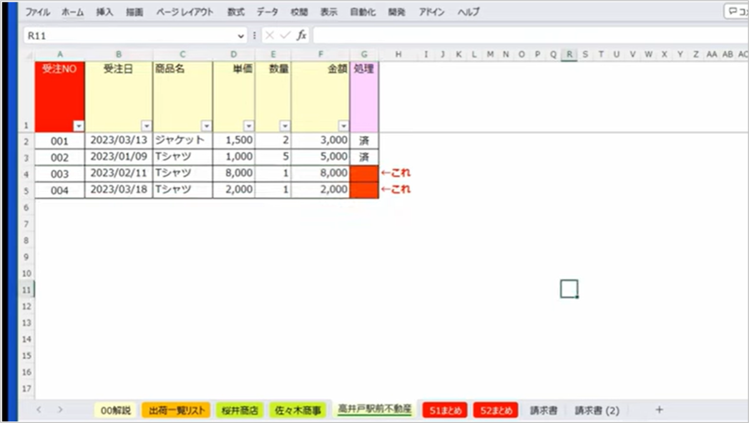The image size is (749, 423).
Task: Open the 受注NO filter dropdown
Action: pos(79,125)
